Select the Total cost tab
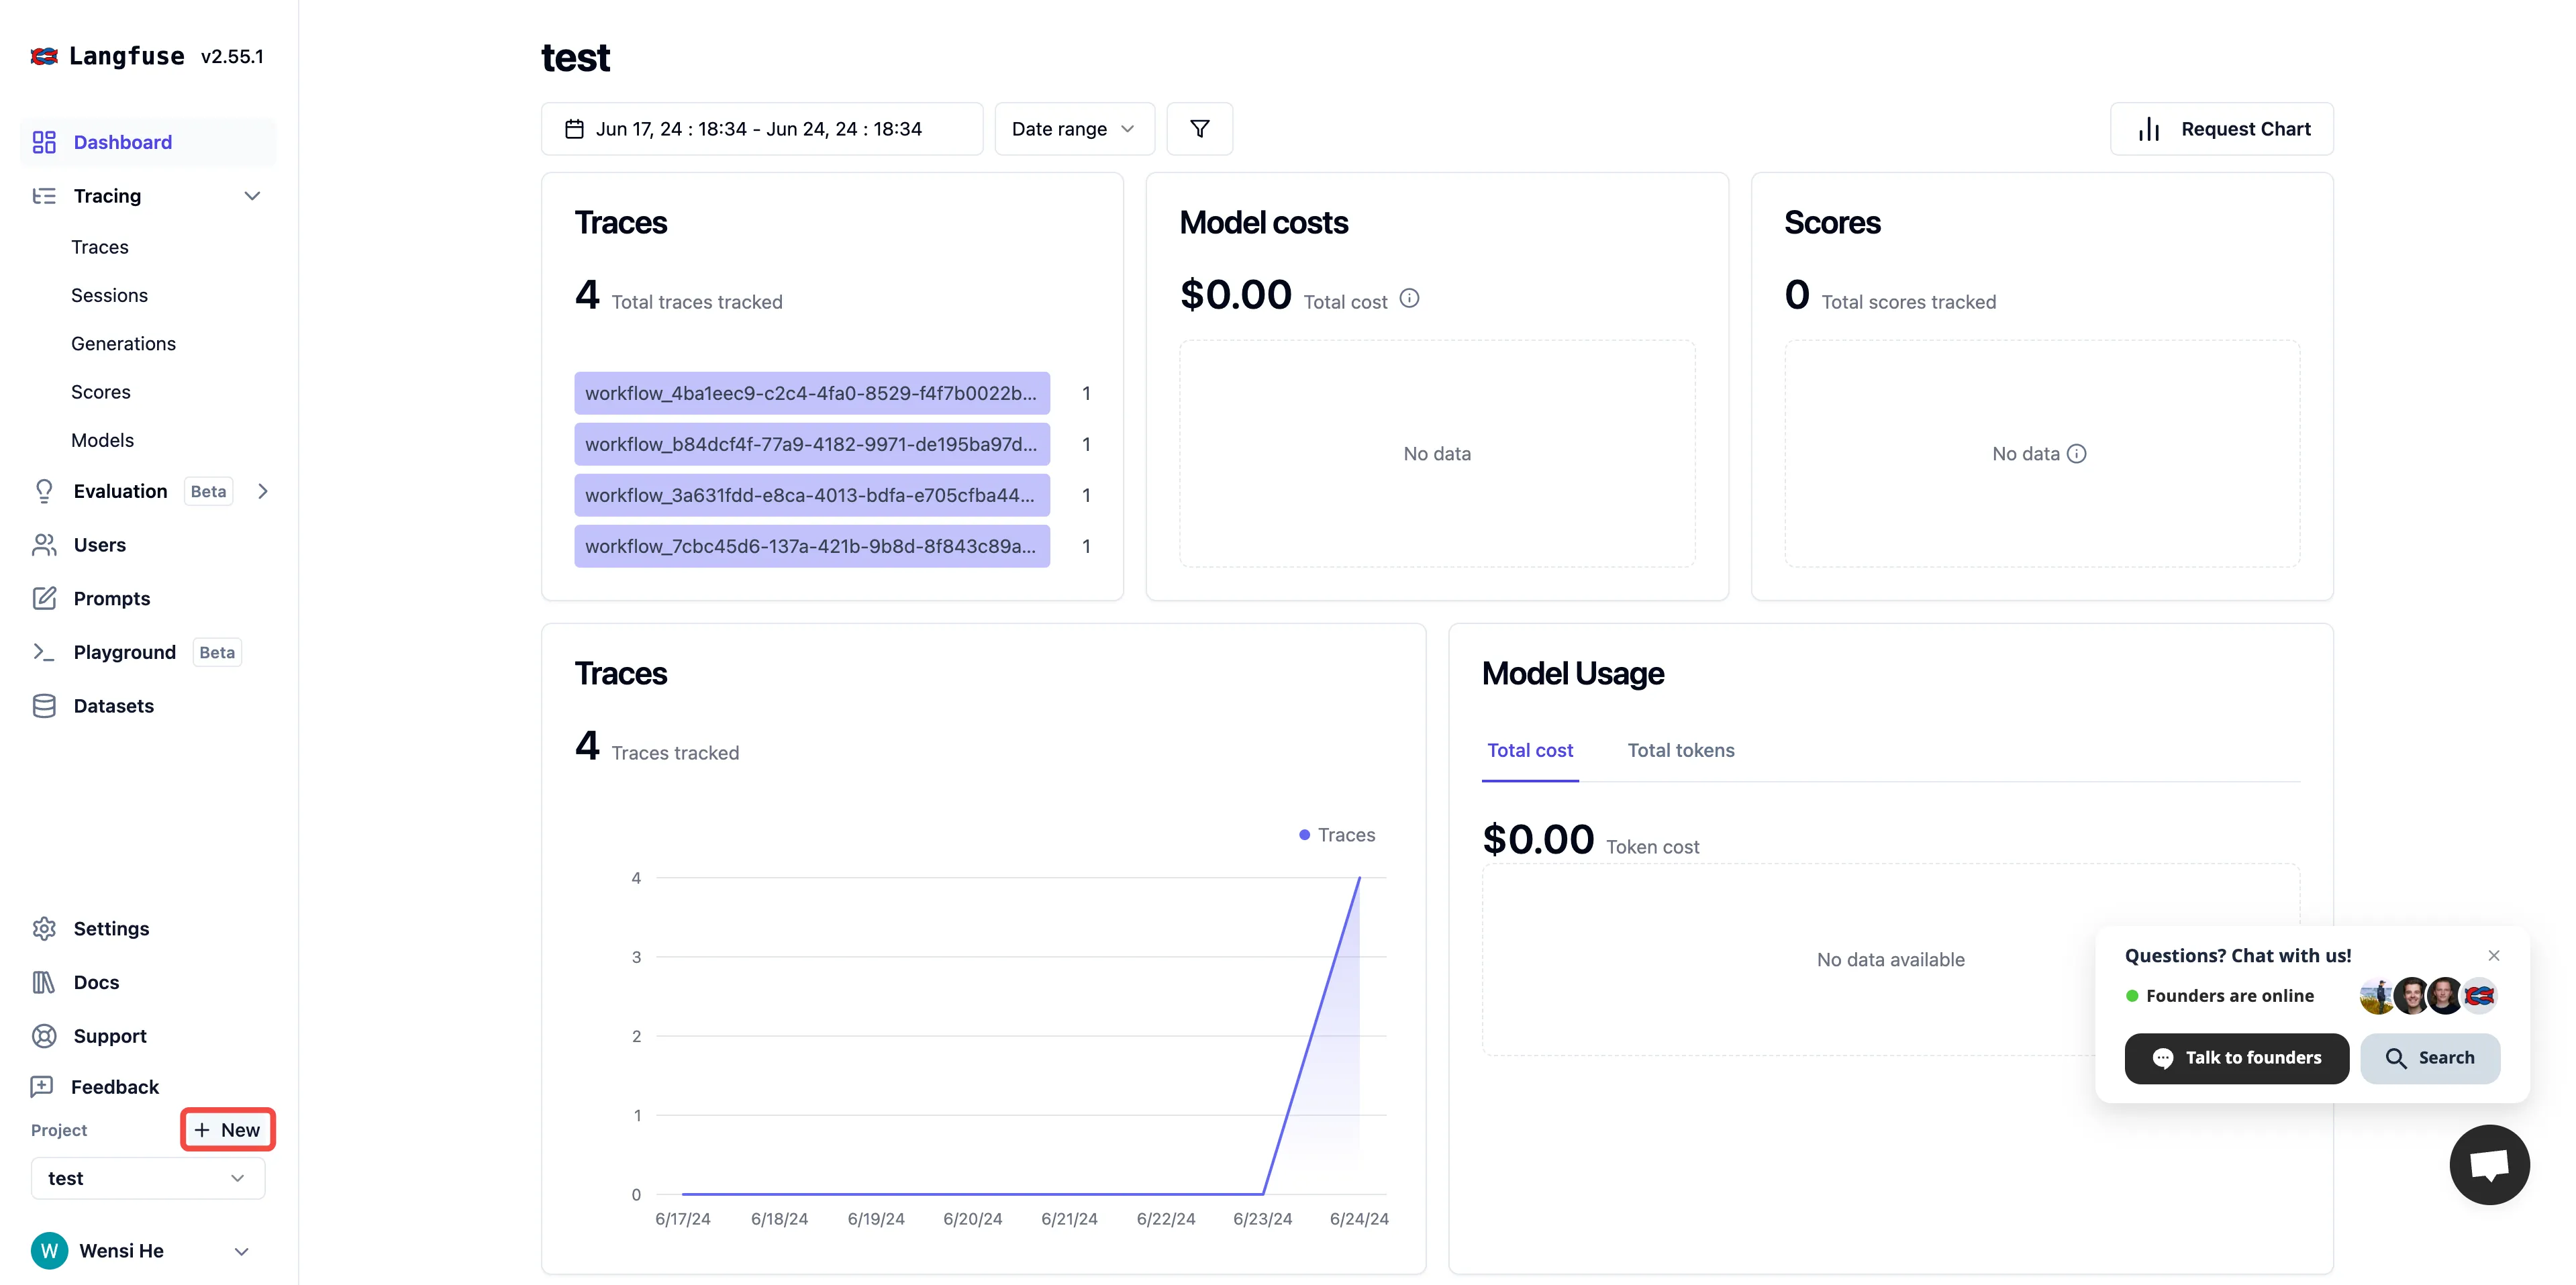2576x1285 pixels. [1529, 750]
